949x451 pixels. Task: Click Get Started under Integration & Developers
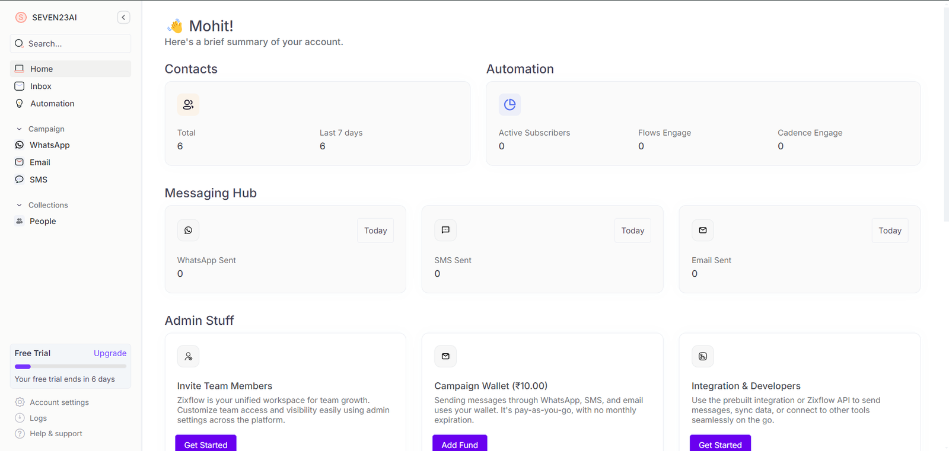(x=720, y=444)
